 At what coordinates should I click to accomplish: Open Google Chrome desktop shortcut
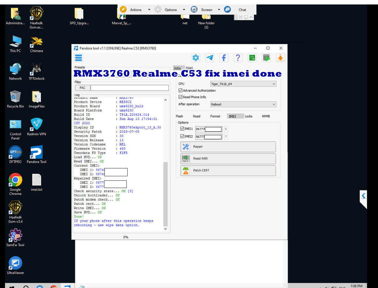point(15,184)
